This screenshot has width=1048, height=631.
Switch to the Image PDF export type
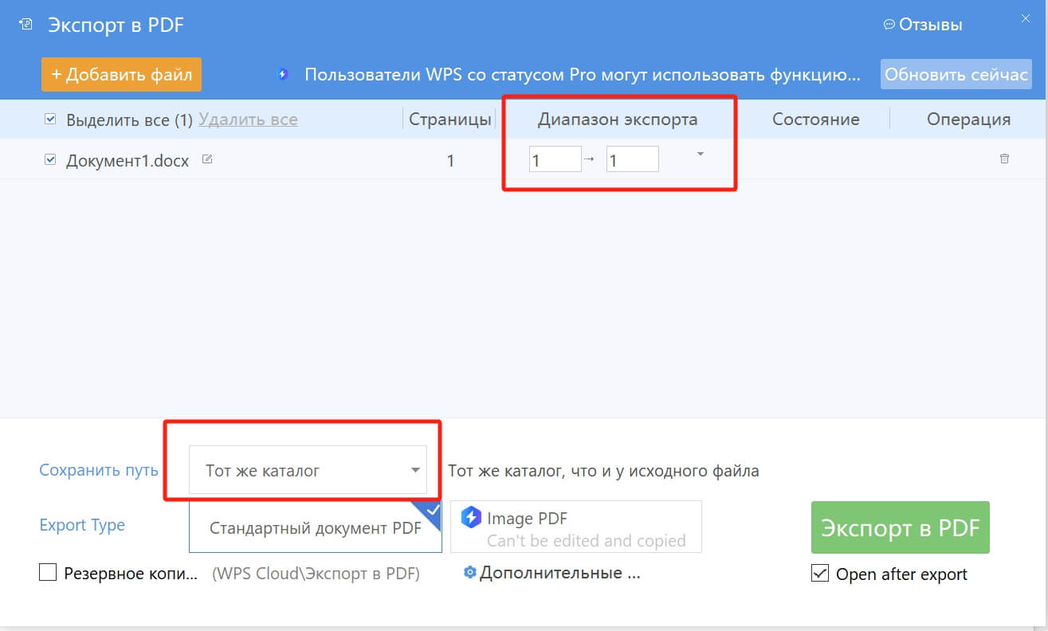point(575,527)
